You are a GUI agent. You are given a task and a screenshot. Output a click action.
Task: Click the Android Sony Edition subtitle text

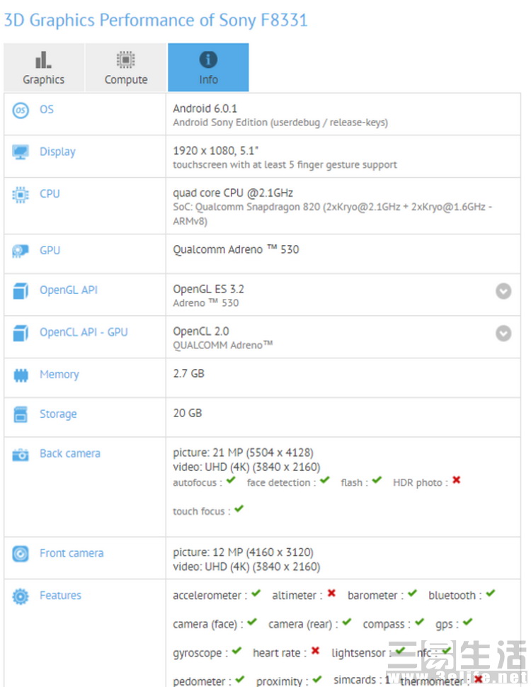[280, 123]
